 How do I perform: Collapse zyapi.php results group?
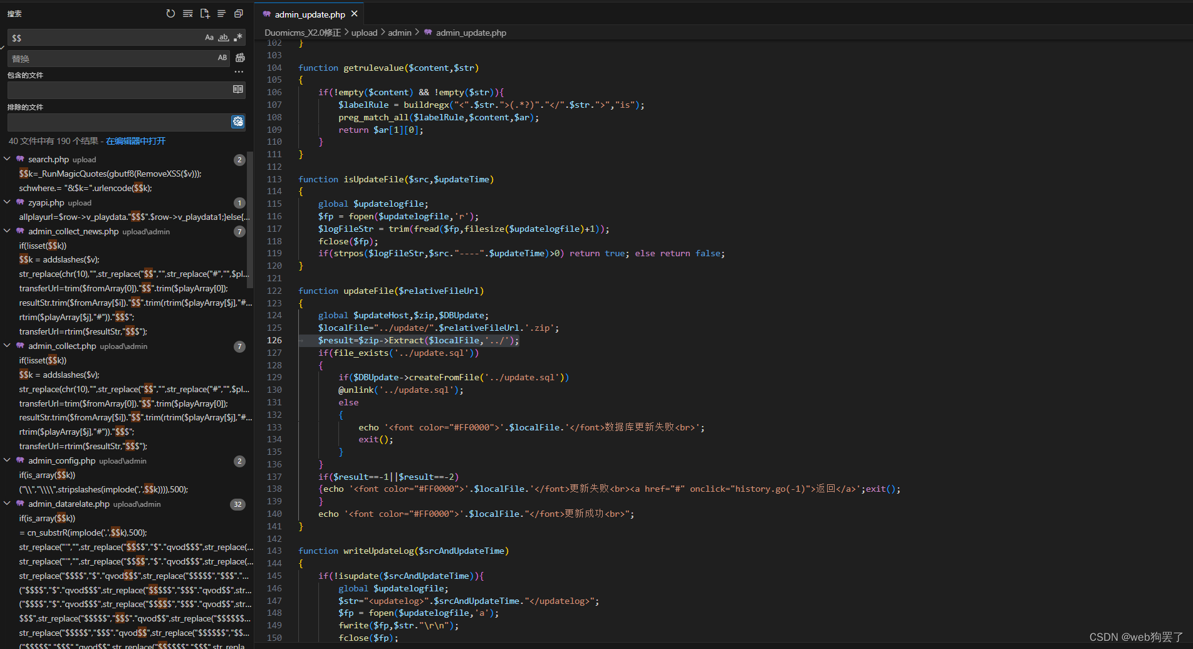(8, 202)
